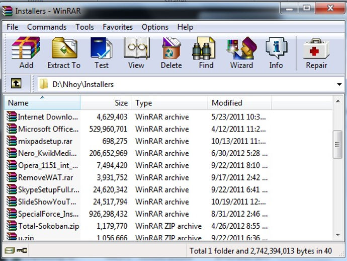
Task: Click the drive icon in status bar
Action: [10, 250]
